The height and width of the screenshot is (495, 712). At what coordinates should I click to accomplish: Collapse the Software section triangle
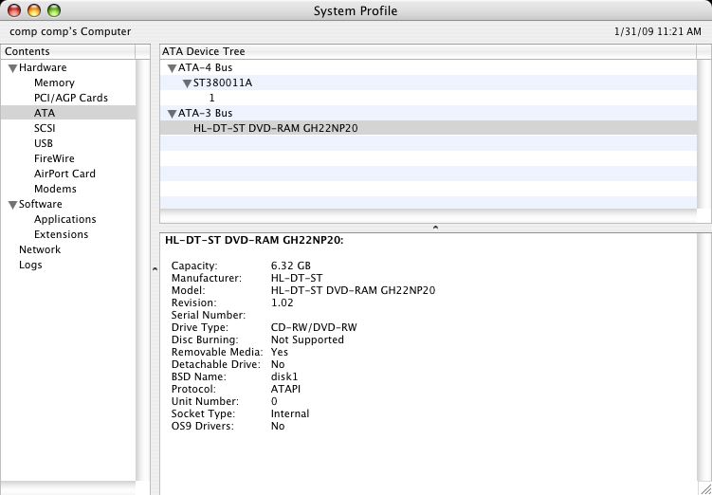(x=12, y=205)
